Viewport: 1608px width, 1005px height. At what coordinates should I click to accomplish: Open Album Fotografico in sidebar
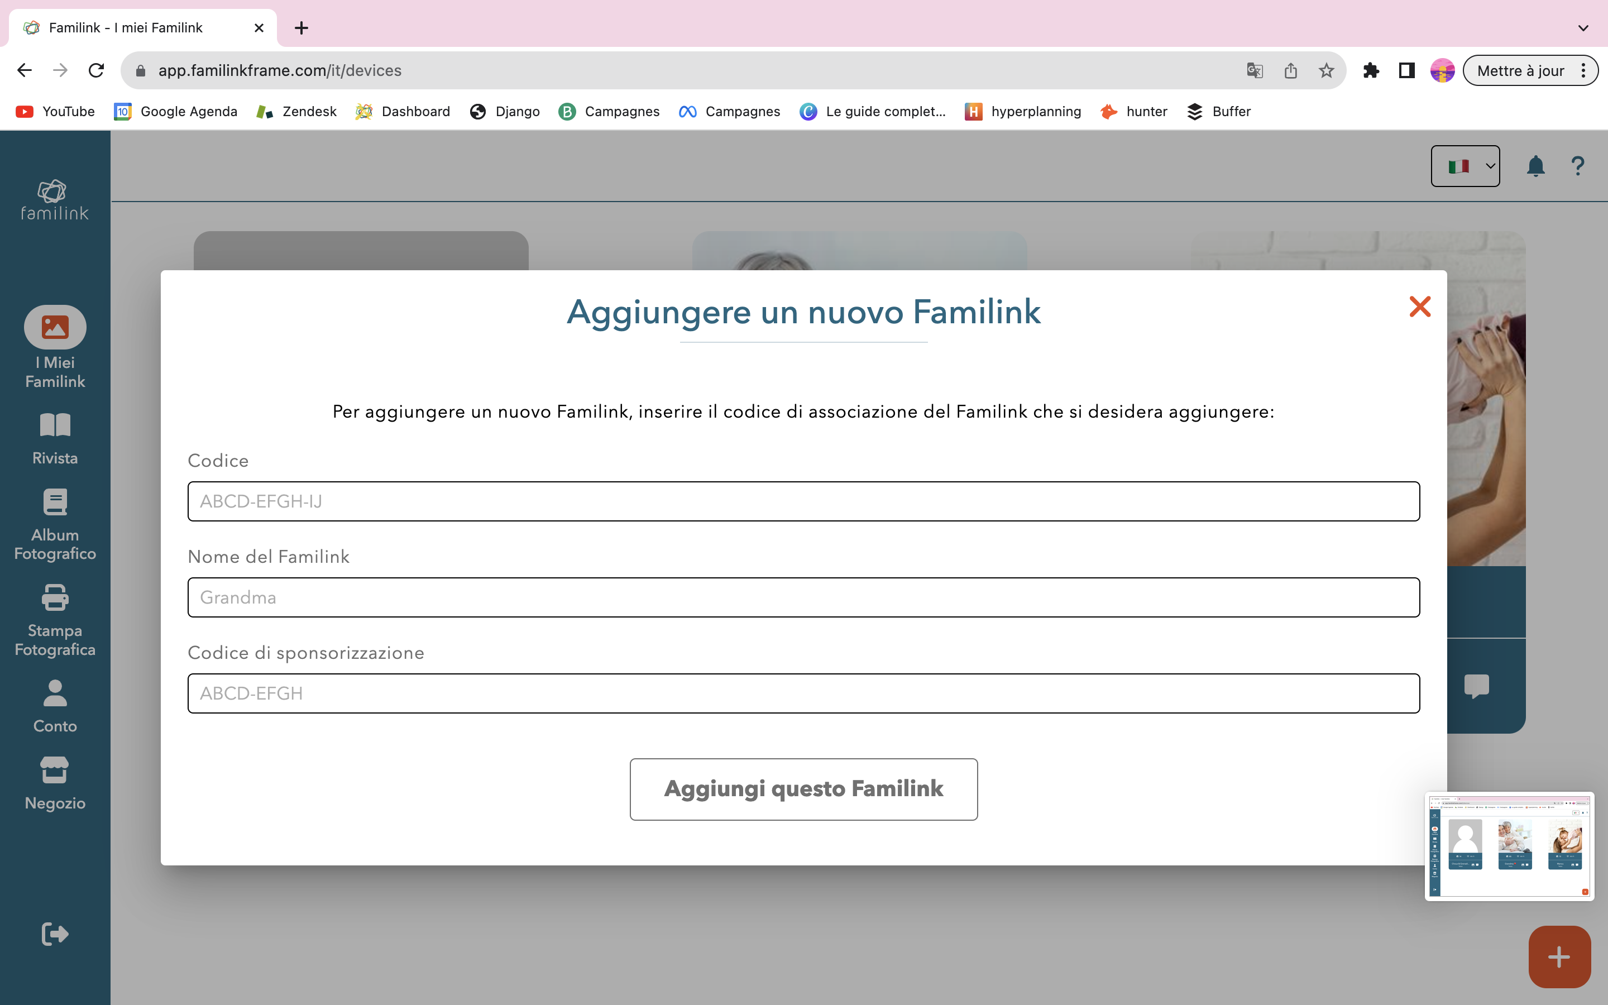click(x=55, y=525)
